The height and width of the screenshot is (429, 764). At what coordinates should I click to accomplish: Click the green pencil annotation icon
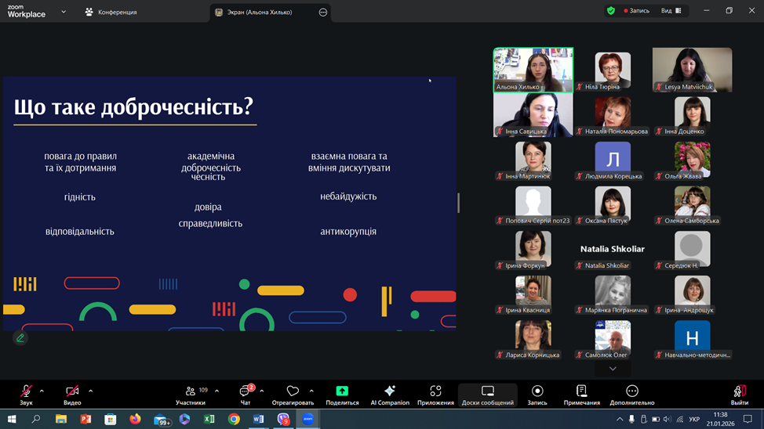(x=20, y=338)
